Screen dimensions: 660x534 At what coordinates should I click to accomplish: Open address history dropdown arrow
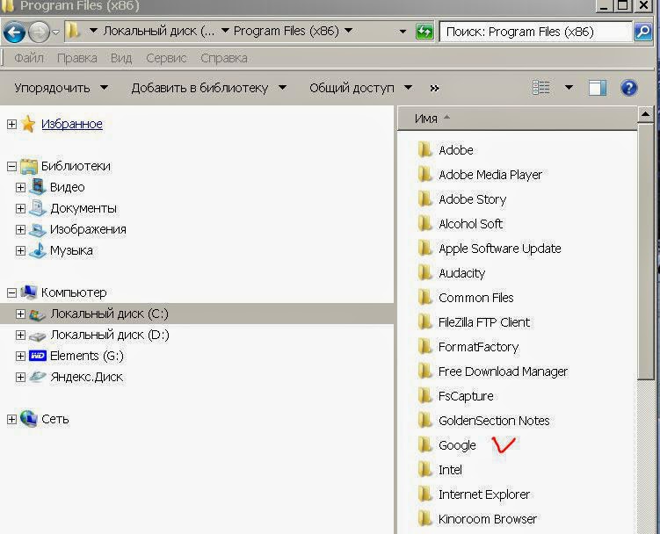[x=403, y=32]
